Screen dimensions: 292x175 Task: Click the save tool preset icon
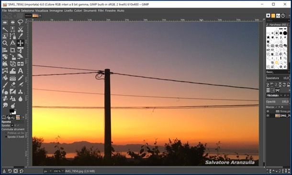[4, 171]
